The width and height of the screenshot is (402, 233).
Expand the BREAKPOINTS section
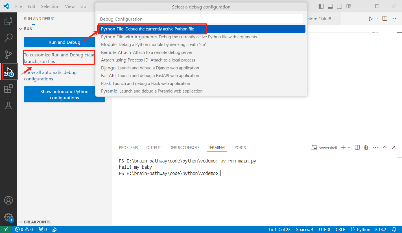(64, 222)
